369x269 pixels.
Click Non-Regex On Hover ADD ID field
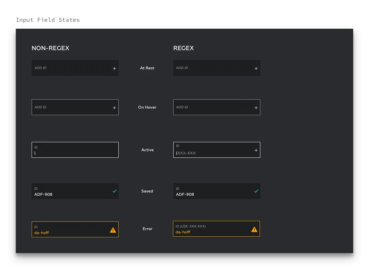tap(75, 107)
